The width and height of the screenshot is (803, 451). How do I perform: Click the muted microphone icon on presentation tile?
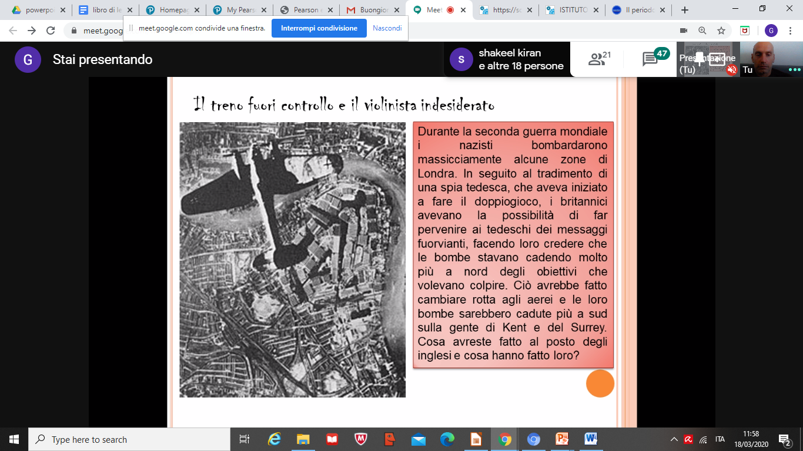point(731,70)
